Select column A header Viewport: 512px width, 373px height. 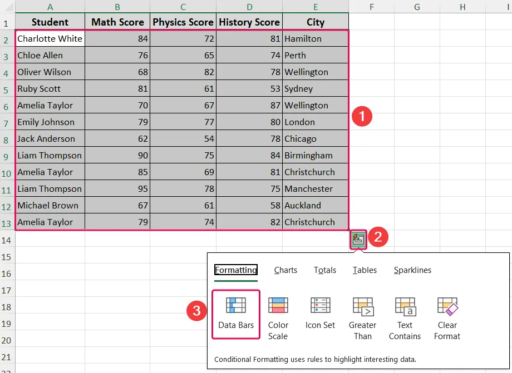point(50,7)
